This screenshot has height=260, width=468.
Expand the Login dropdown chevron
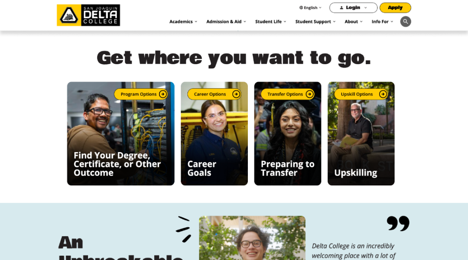point(366,8)
